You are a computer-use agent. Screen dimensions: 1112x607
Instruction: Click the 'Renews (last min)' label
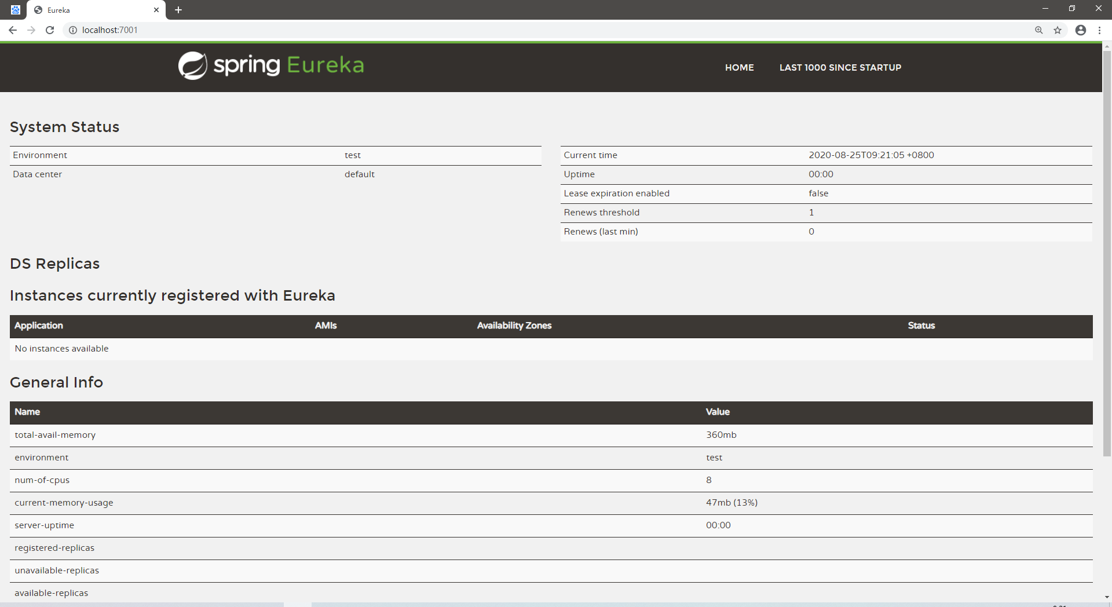click(601, 232)
